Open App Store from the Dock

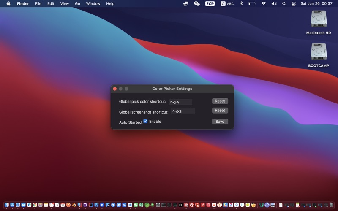12,205
